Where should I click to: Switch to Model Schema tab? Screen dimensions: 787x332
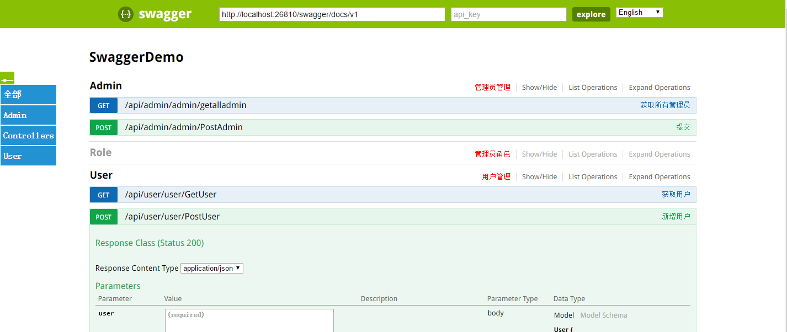604,315
